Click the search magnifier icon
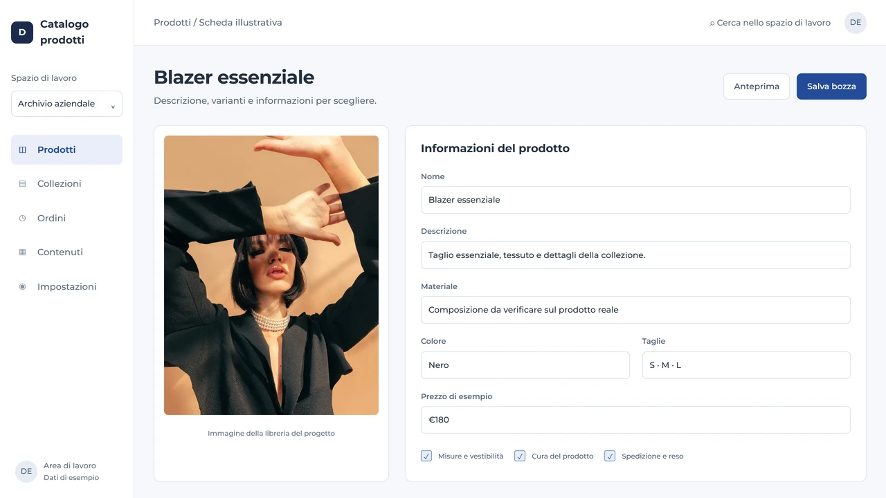Viewport: 886px width, 498px height. [712, 24]
